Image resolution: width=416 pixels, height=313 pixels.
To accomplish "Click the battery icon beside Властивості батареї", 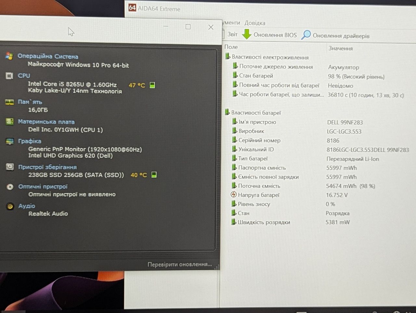I will click(x=227, y=112).
